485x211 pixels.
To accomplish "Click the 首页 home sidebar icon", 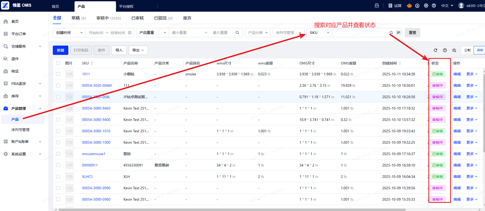I will [6, 21].
